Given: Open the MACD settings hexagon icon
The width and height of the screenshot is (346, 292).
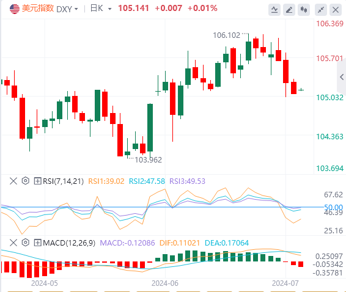Looking at the screenshot, I should coord(26,243).
